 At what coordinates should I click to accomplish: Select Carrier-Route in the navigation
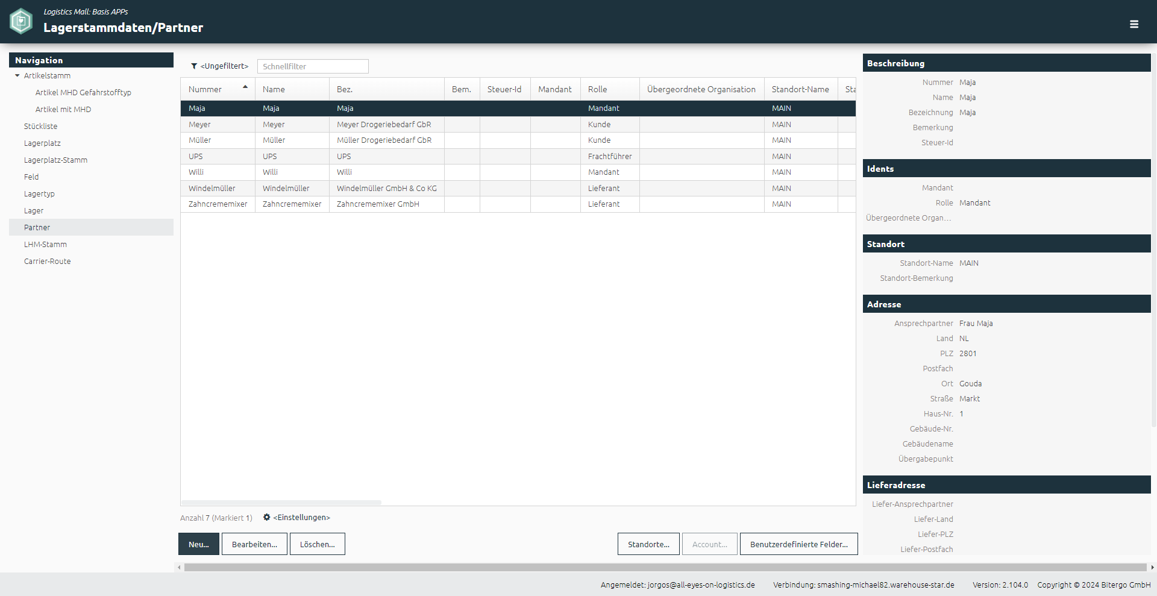(47, 261)
